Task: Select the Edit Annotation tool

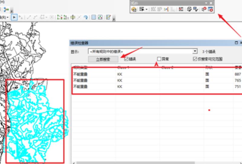Action: point(21,17)
